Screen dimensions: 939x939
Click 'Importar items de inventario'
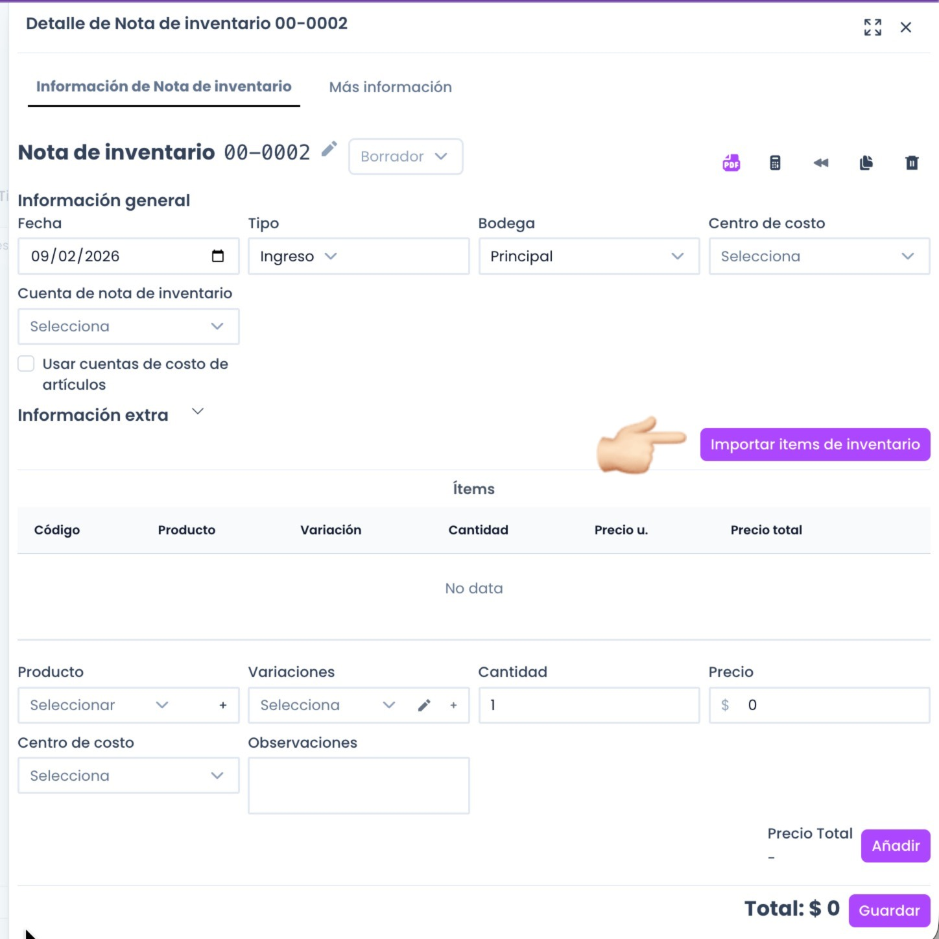click(814, 444)
